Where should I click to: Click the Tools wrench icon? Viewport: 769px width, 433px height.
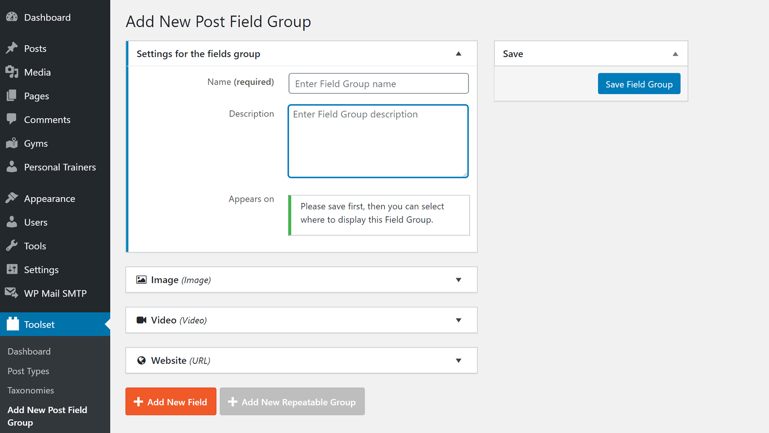[12, 246]
